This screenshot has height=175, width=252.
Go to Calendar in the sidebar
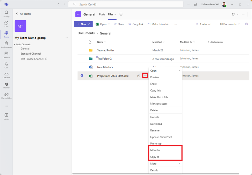6,55
